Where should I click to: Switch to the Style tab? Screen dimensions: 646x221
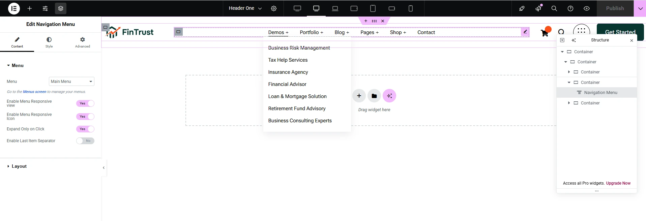pos(49,42)
